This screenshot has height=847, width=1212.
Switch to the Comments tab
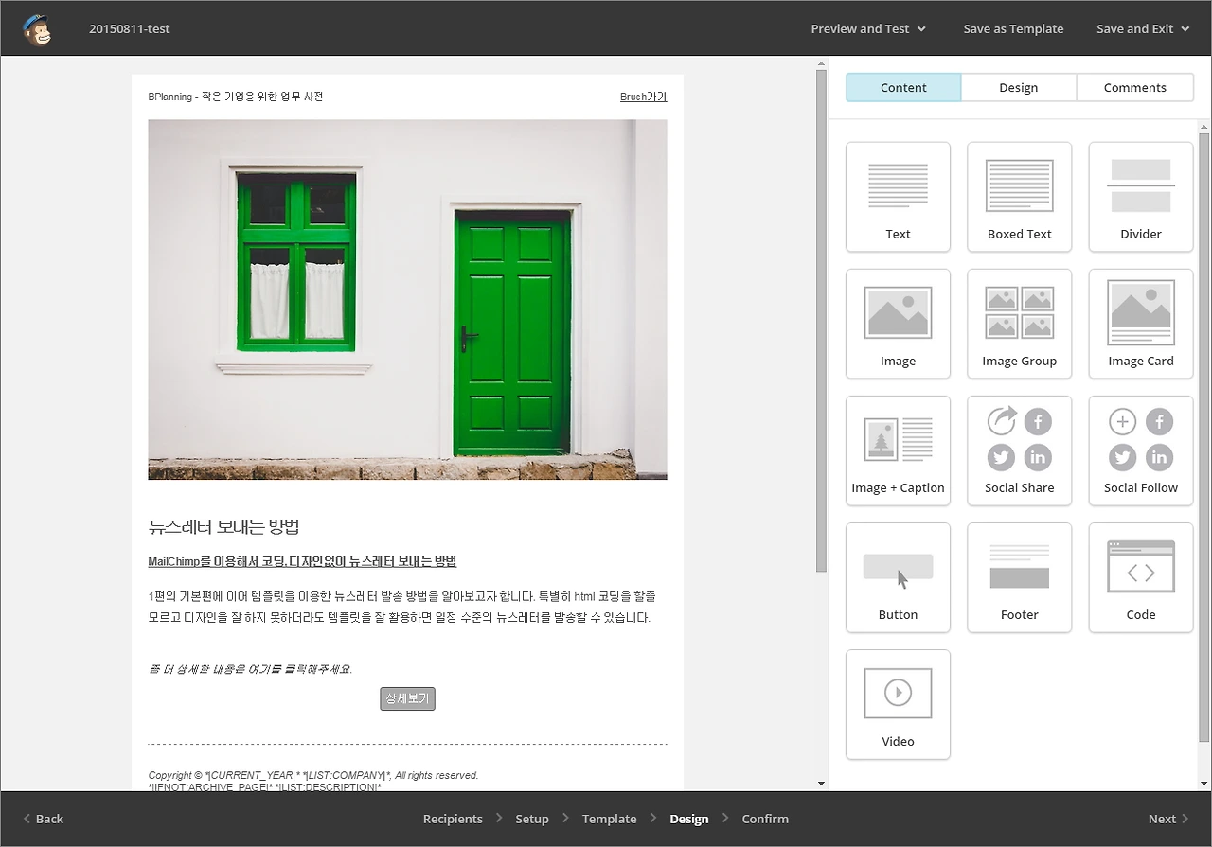pos(1134,87)
